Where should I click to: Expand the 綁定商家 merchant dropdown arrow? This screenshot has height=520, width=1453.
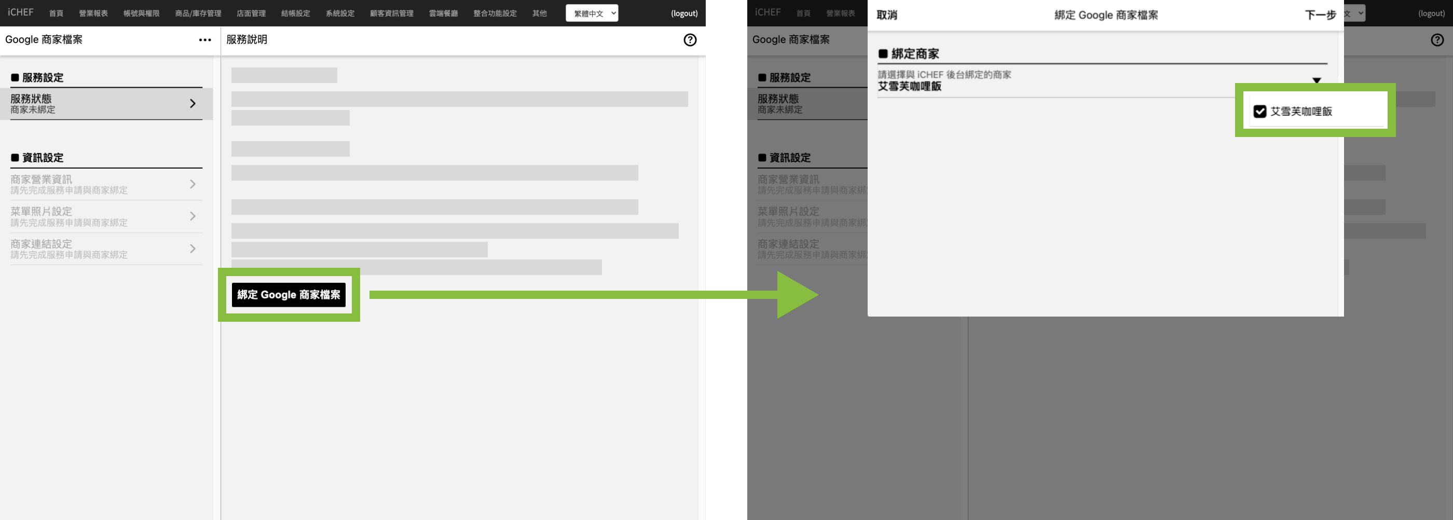coord(1317,80)
